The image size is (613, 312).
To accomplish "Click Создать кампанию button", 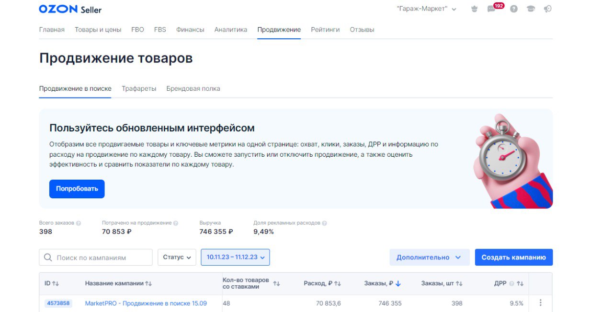I will 514,258.
